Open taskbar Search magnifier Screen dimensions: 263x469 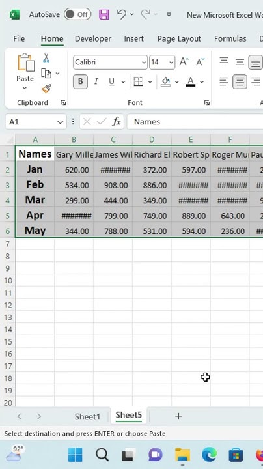102,455
